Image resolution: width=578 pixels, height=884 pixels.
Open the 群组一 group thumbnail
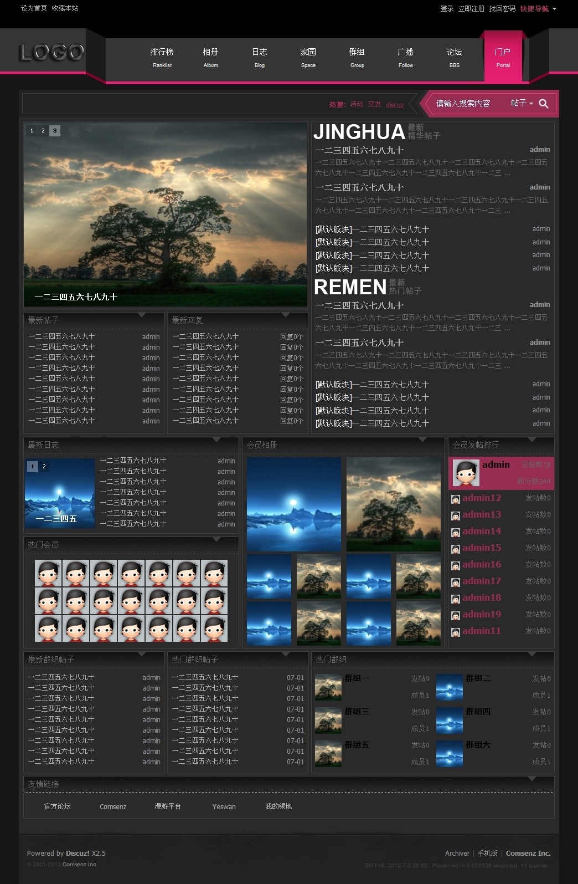328,687
